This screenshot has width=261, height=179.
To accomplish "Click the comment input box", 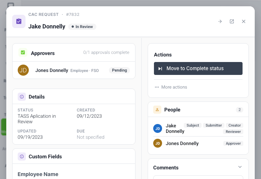I will click(198, 177).
